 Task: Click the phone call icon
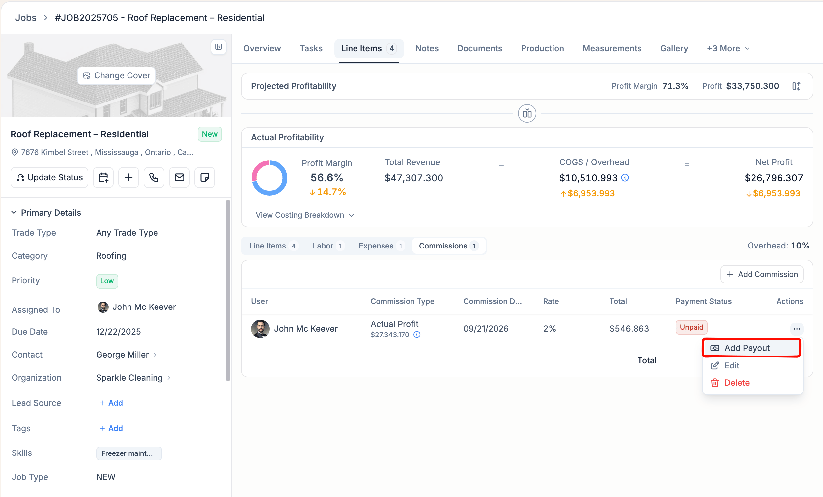(154, 177)
